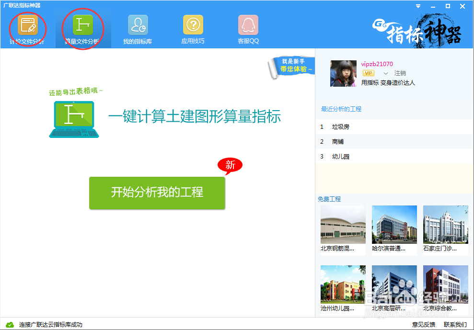This screenshot has width=474, height=330.
Task: Click the laptop illustration icon
Action: tap(74, 119)
